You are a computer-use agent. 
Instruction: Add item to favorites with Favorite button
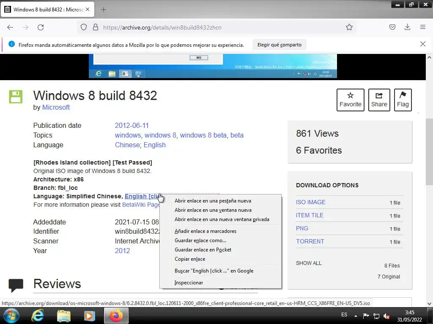(x=351, y=100)
